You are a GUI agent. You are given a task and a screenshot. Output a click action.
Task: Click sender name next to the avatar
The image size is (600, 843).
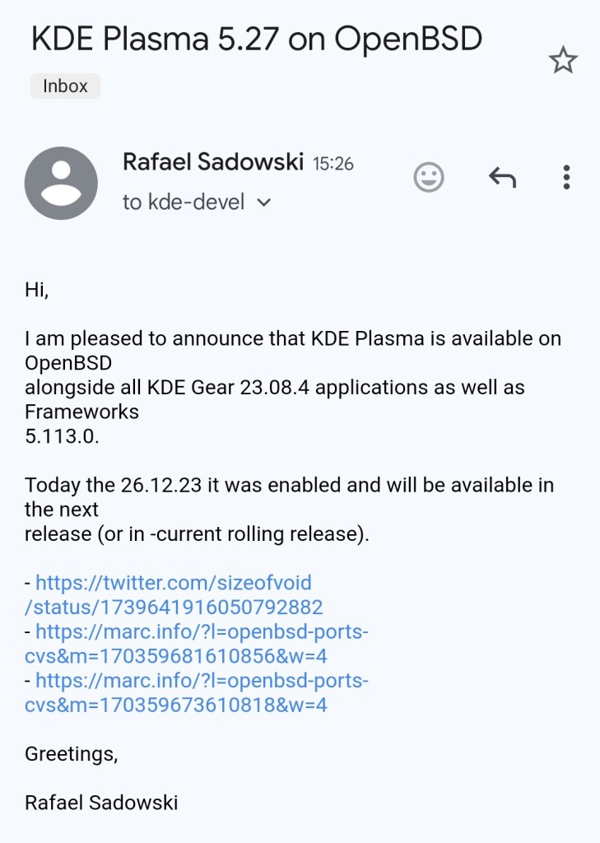[213, 162]
